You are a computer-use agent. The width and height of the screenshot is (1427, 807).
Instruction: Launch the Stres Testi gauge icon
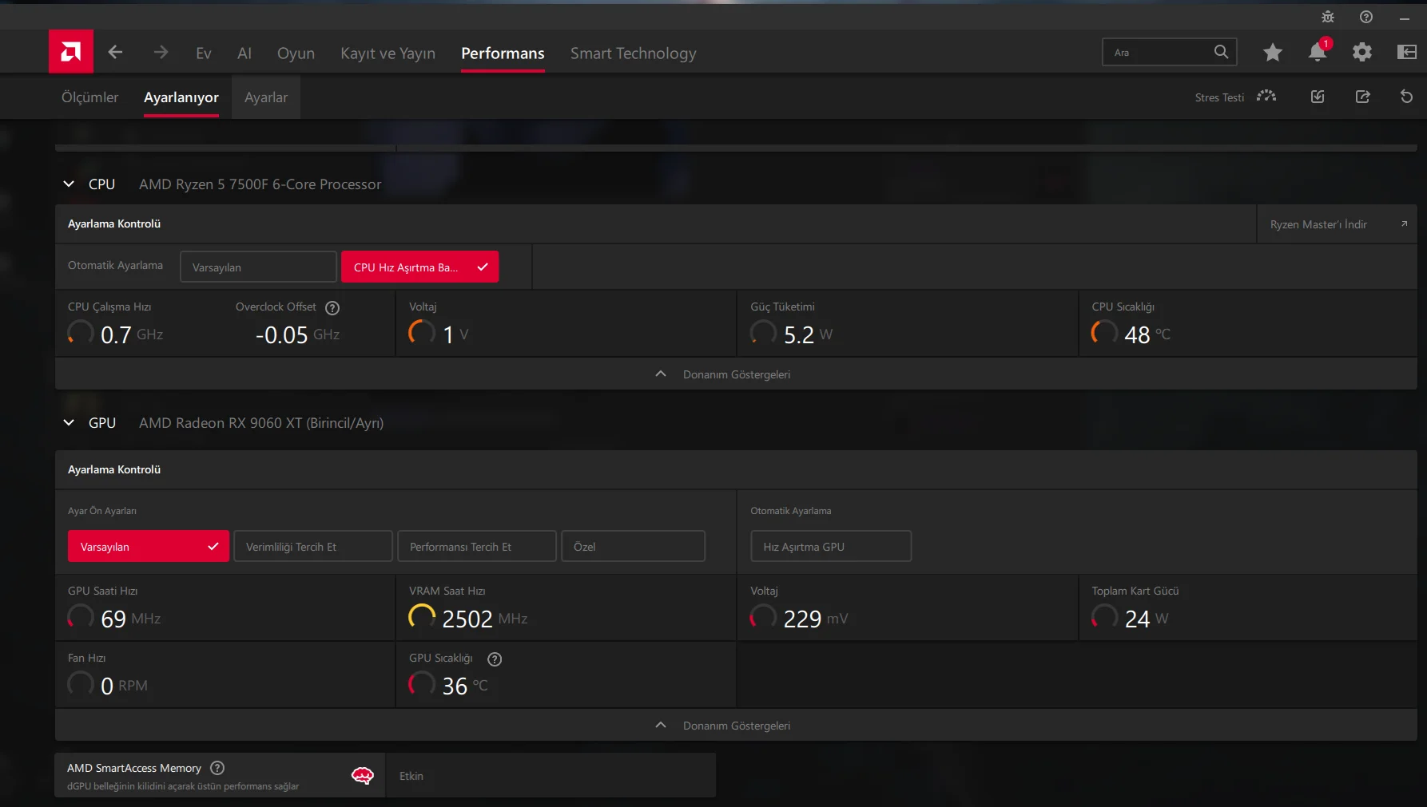click(x=1266, y=97)
